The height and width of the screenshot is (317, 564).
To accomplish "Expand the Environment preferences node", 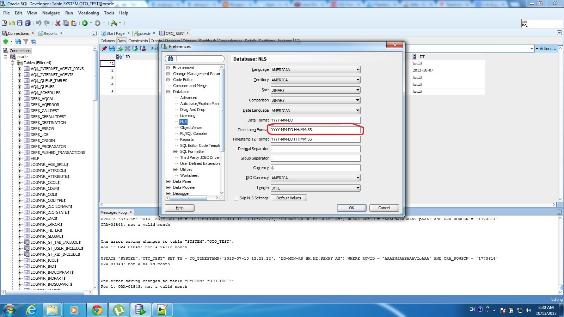I will 168,68.
